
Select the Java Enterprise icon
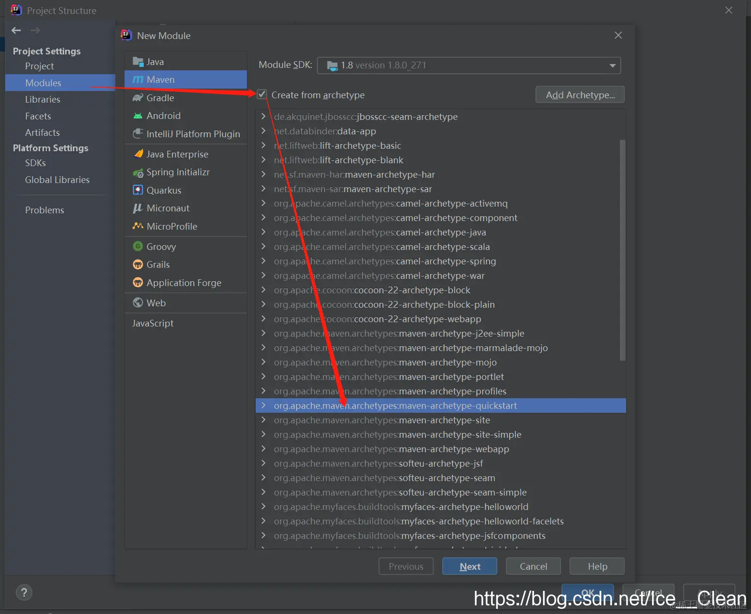138,154
